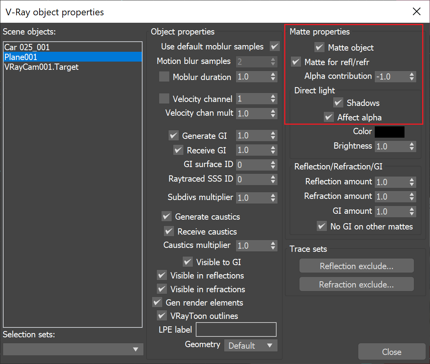The height and width of the screenshot is (364, 430).
Task: Open the Selection sets dropdown
Action: [136, 349]
